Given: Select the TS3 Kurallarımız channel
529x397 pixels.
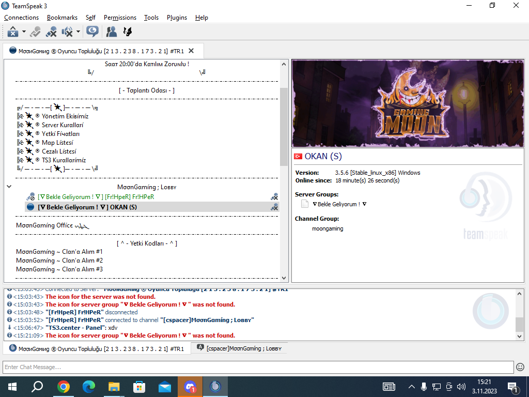Looking at the screenshot, I should coord(64,160).
